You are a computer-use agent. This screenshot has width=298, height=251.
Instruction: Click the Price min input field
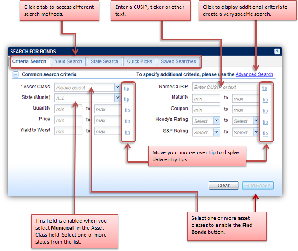(x=68, y=120)
